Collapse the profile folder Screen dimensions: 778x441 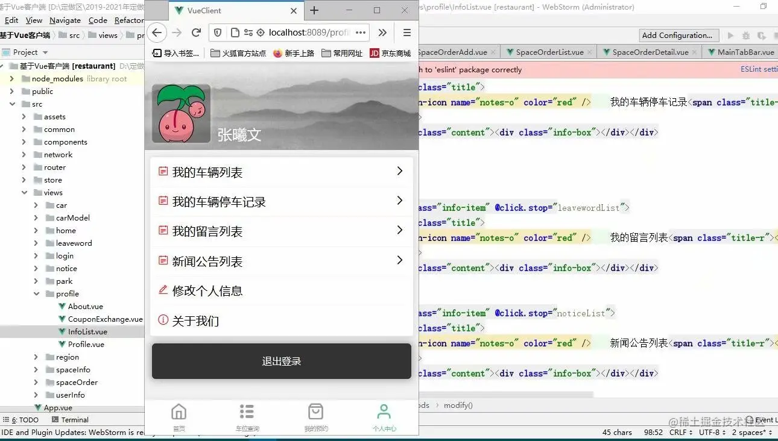pos(36,294)
